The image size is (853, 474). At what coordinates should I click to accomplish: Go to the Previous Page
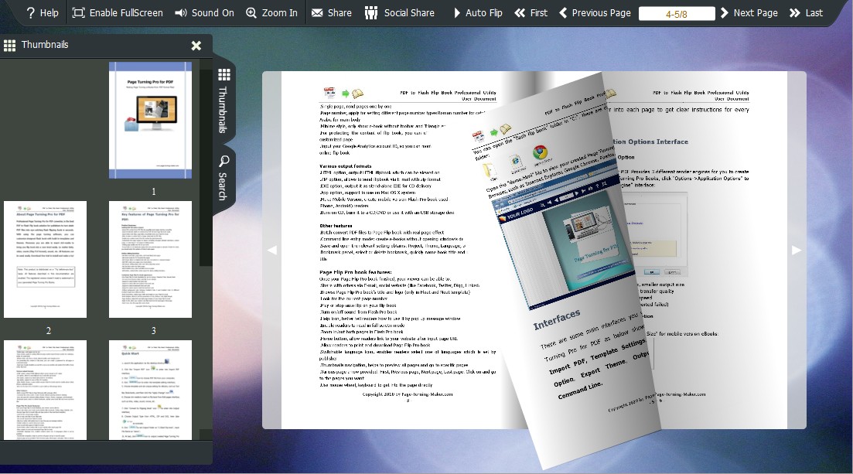(595, 12)
